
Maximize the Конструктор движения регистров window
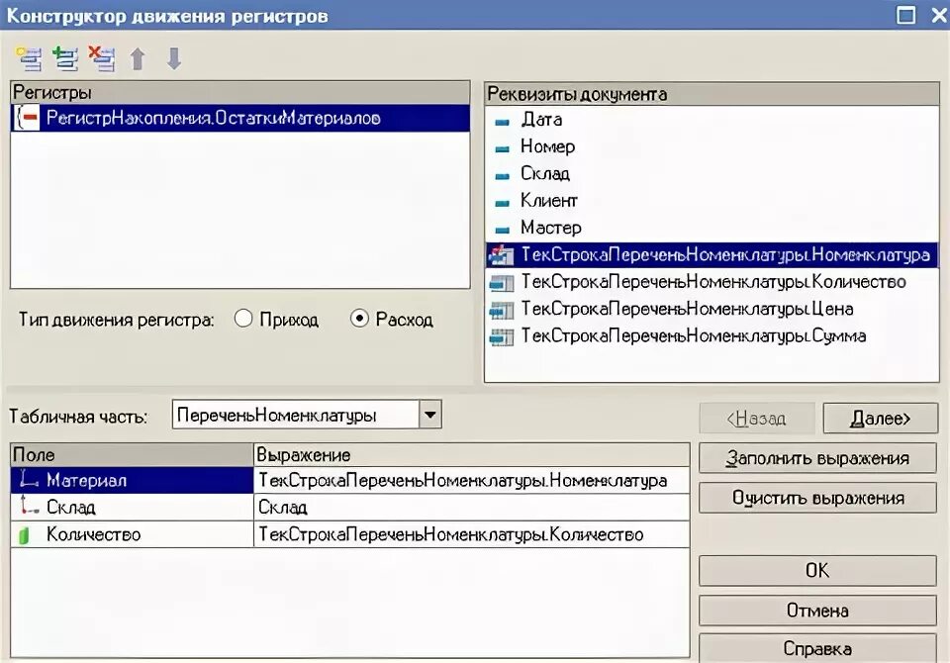(x=905, y=15)
